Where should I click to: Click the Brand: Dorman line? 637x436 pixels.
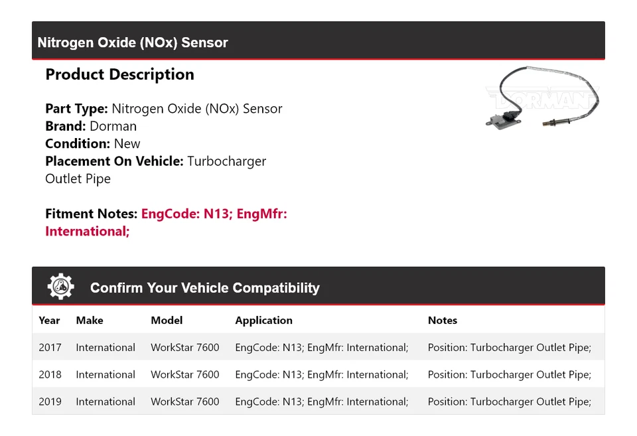pyautogui.click(x=91, y=126)
